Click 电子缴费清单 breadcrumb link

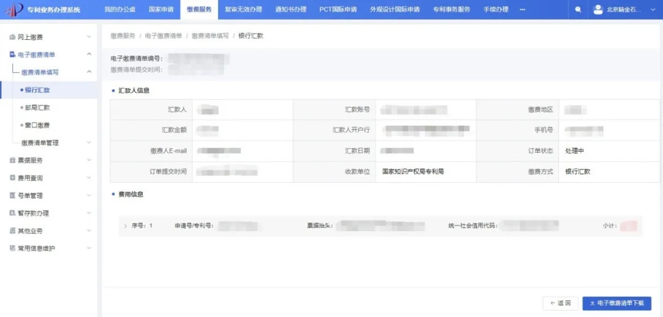click(163, 36)
